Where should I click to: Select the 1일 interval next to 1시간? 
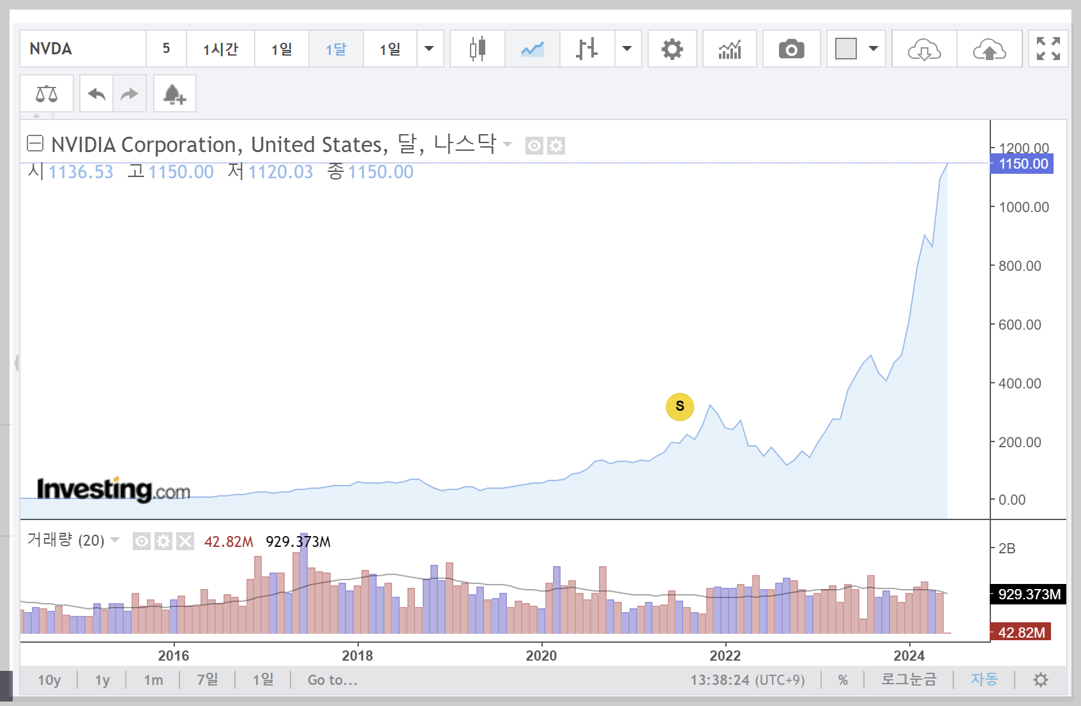click(282, 49)
